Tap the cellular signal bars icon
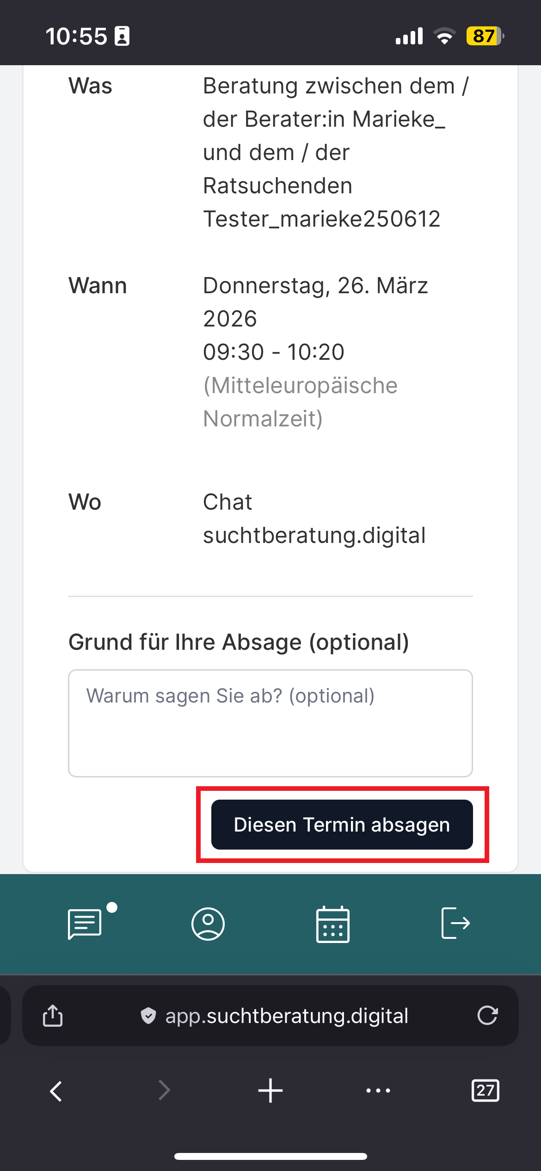Screen dimensions: 541x1171 pyautogui.click(x=409, y=36)
